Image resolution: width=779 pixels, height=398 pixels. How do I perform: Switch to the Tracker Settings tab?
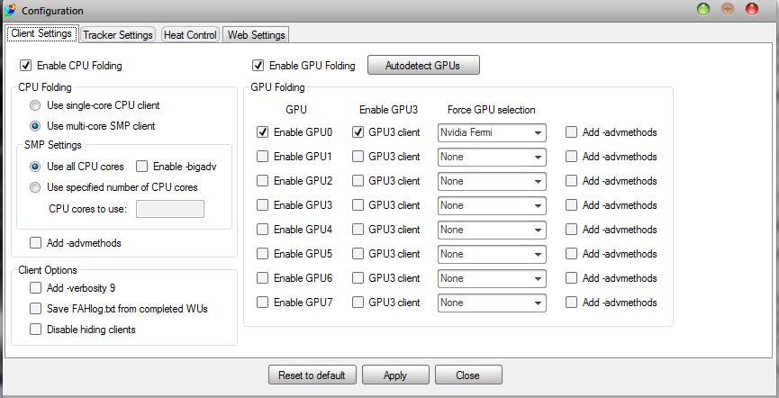click(118, 35)
